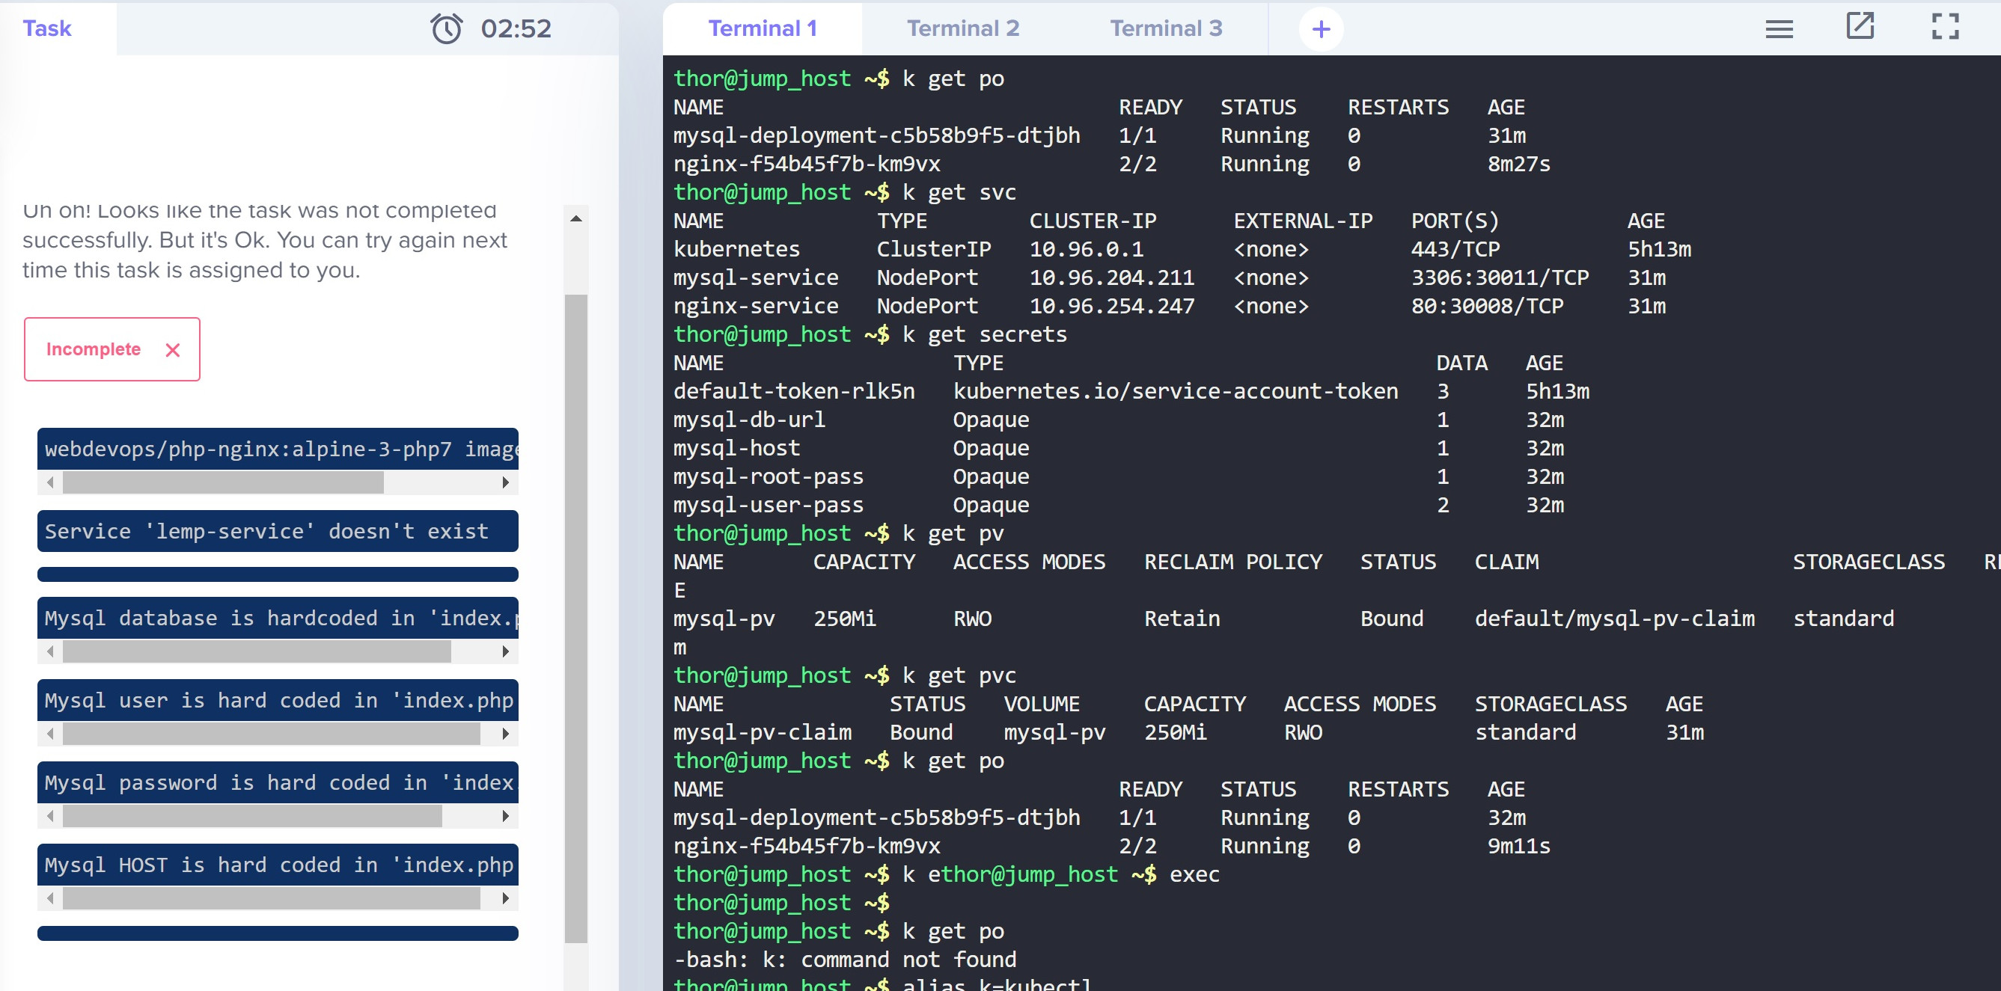The height and width of the screenshot is (991, 2001).
Task: Switch to Terminal 2 tab
Action: [x=962, y=28]
